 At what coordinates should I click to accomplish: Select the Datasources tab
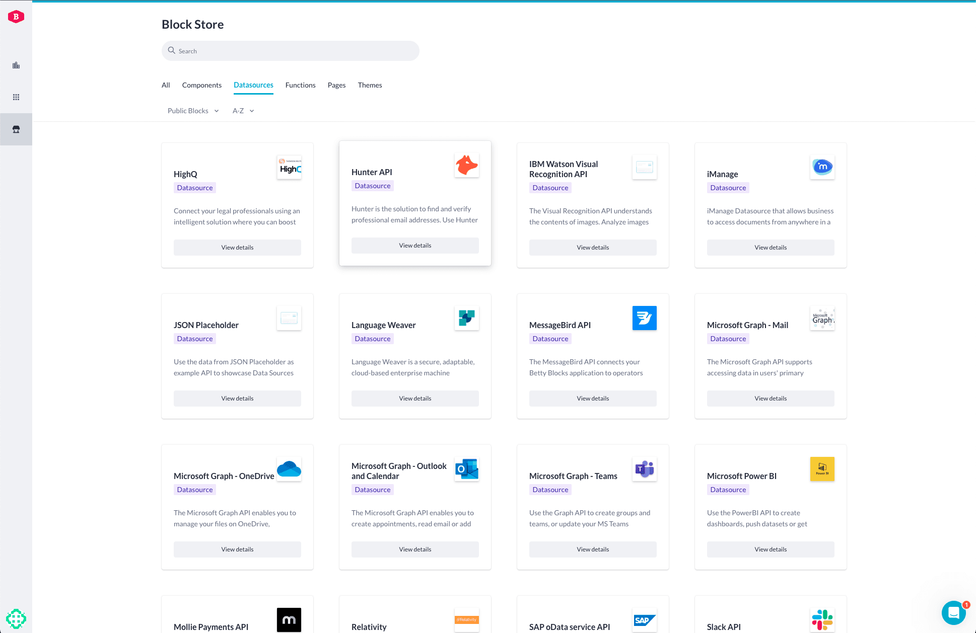pyautogui.click(x=254, y=85)
